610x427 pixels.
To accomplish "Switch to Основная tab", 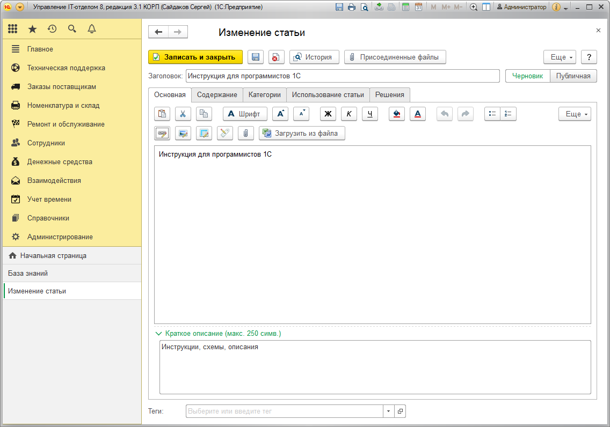I will click(x=170, y=95).
